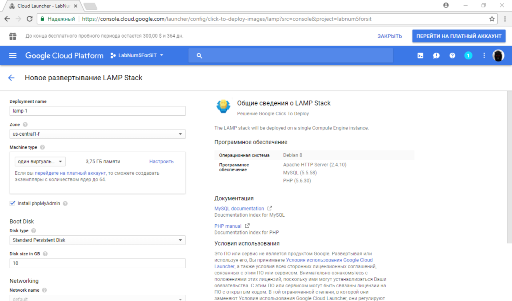
Task: Reload the page with browser refresh
Action: pos(29,19)
